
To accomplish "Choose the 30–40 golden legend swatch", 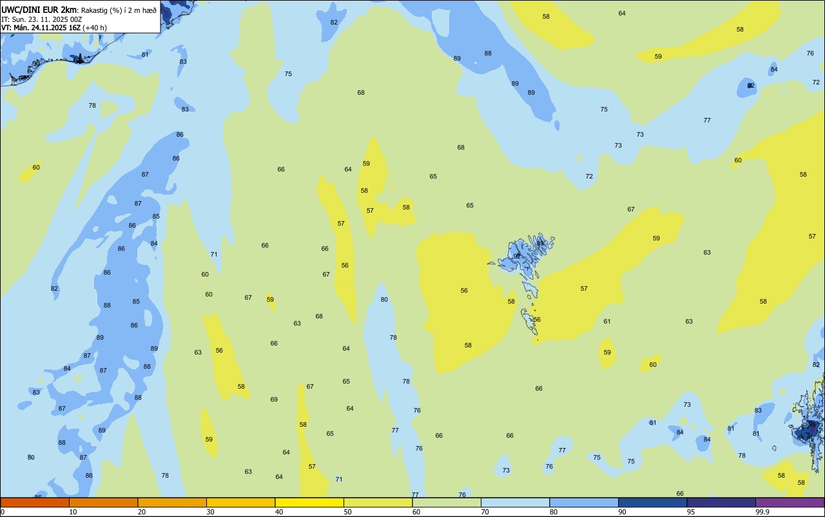I will tap(240, 502).
